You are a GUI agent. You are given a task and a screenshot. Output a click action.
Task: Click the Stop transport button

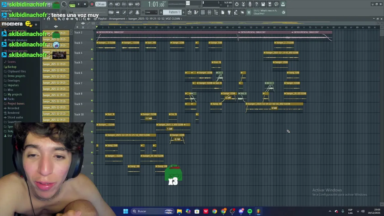pyautogui.click(x=85, y=4)
